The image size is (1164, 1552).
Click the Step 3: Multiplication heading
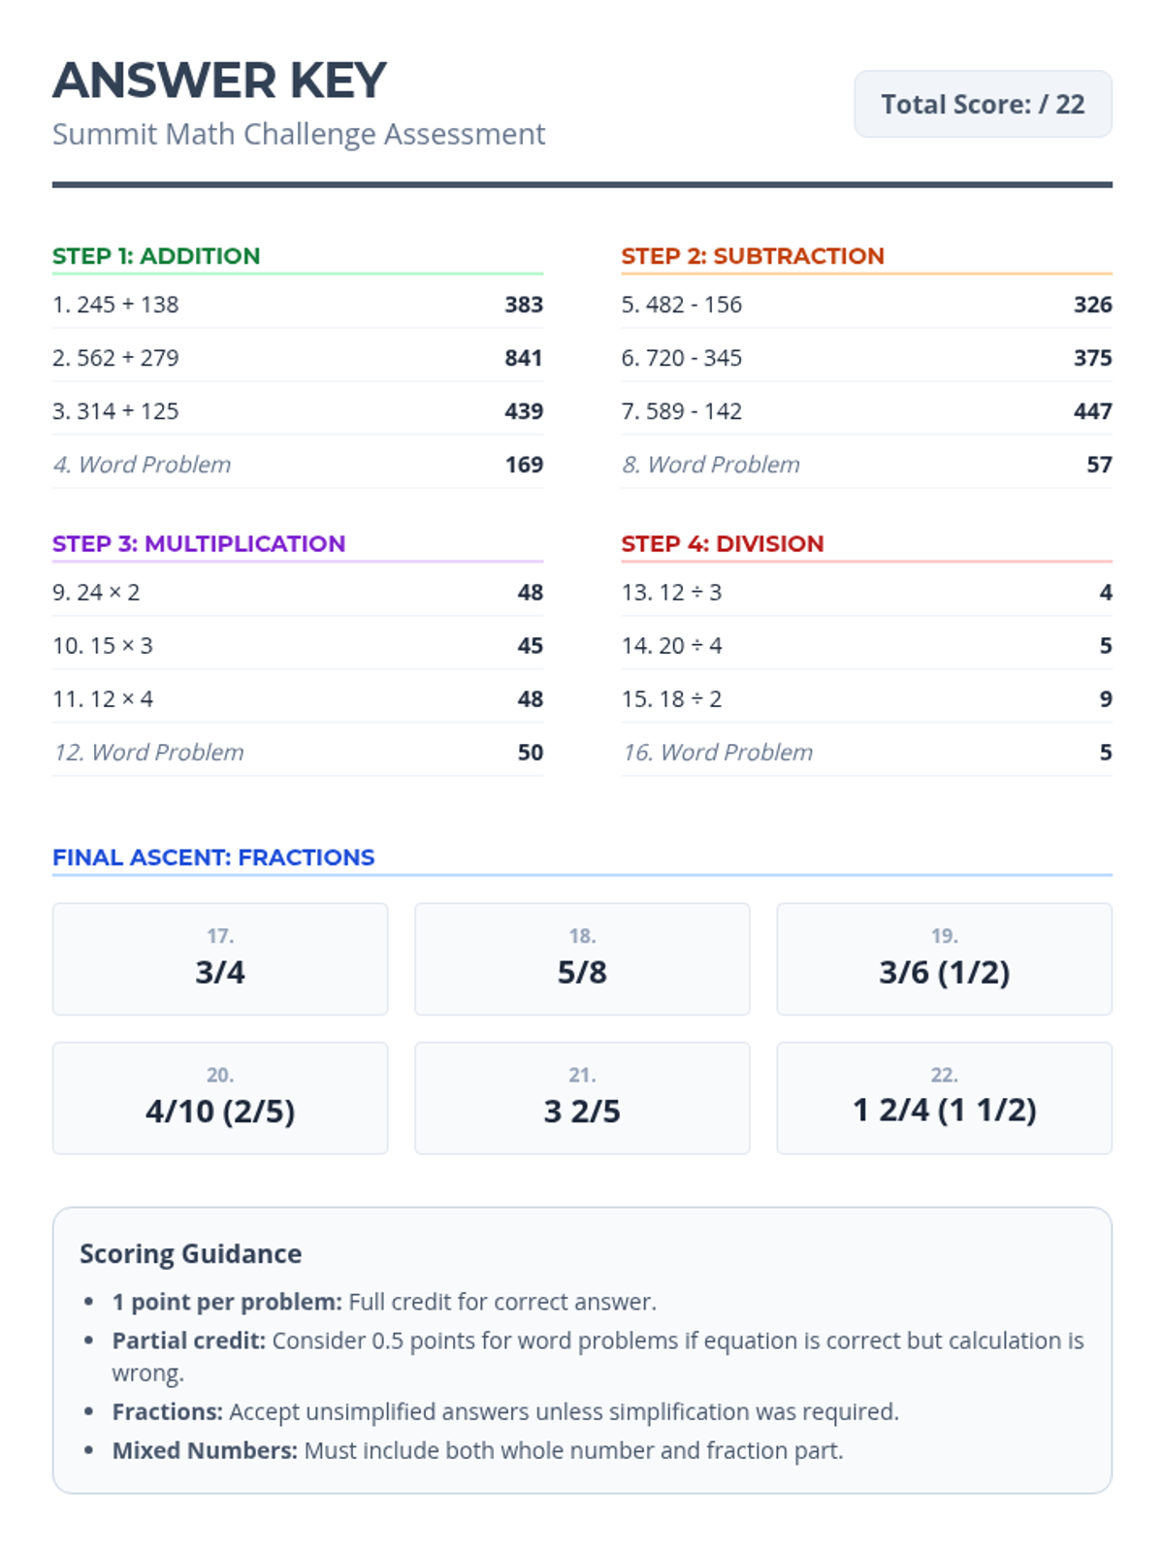(x=199, y=543)
